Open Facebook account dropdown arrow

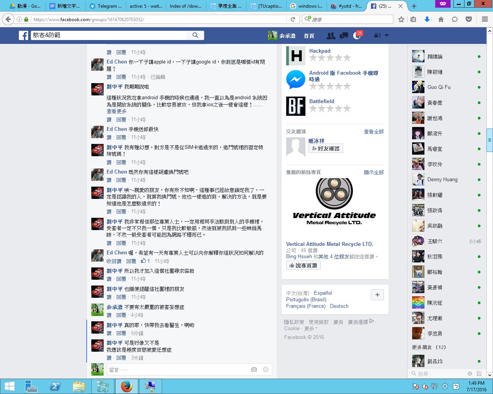click(387, 35)
